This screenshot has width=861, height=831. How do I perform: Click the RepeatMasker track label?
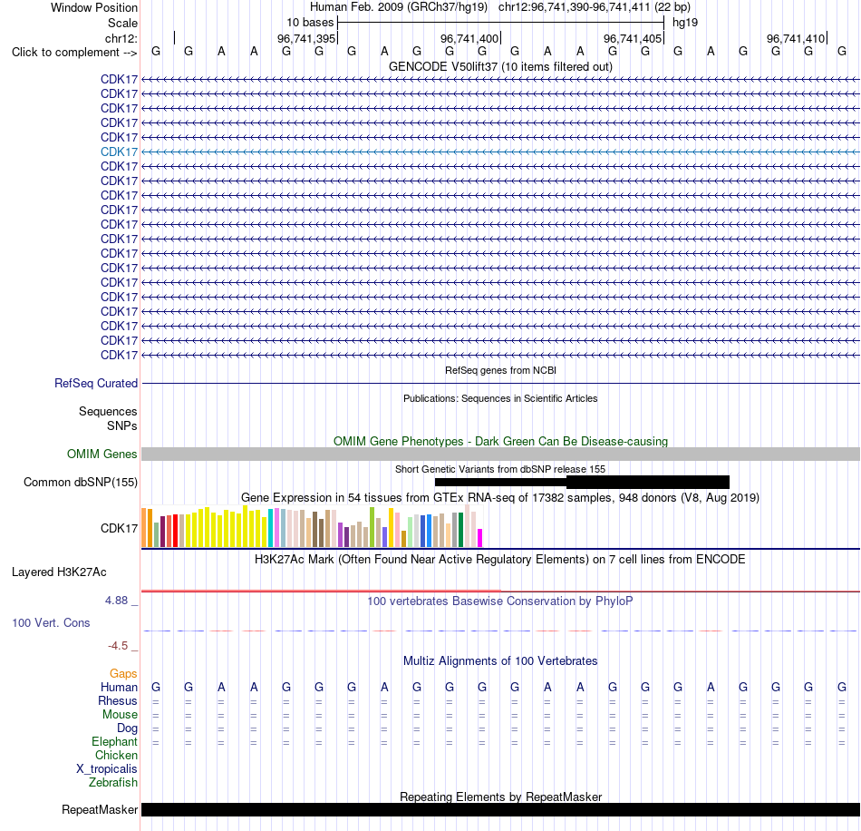tap(100, 809)
